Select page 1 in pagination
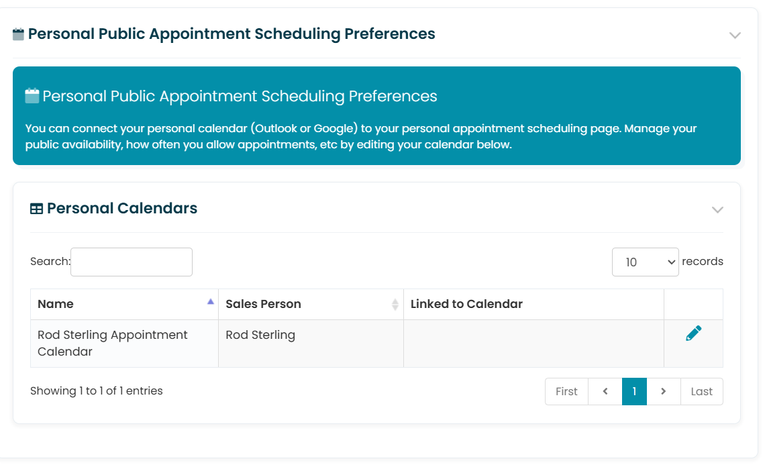 pyautogui.click(x=634, y=391)
